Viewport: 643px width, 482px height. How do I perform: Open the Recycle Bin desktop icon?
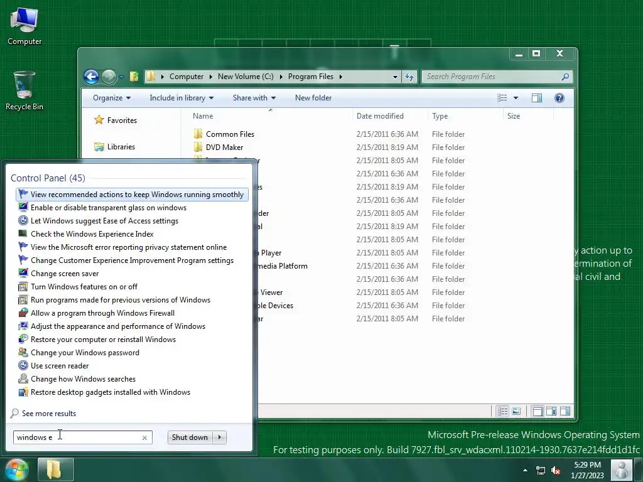tap(24, 90)
